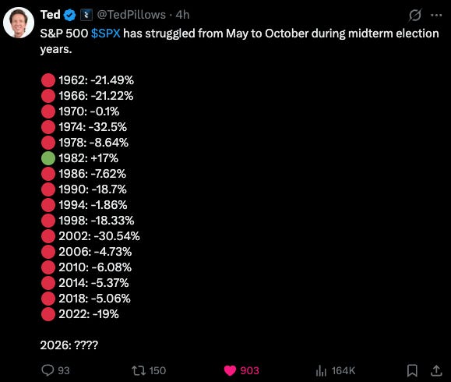The image size is (451, 382).
Task: Click the 4h timestamp
Action: (x=182, y=15)
